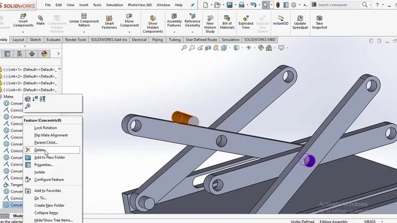Click the Open document icon
Image resolution: width=397 pixels, height=223 pixels.
(x=217, y=5)
